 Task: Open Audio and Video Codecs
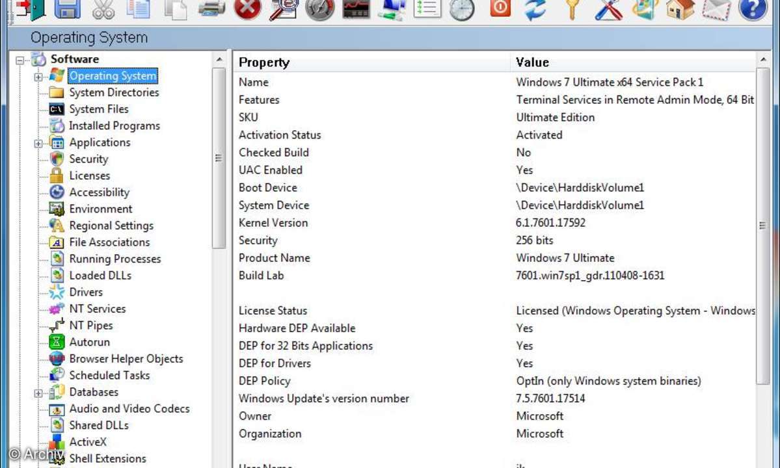pos(129,408)
